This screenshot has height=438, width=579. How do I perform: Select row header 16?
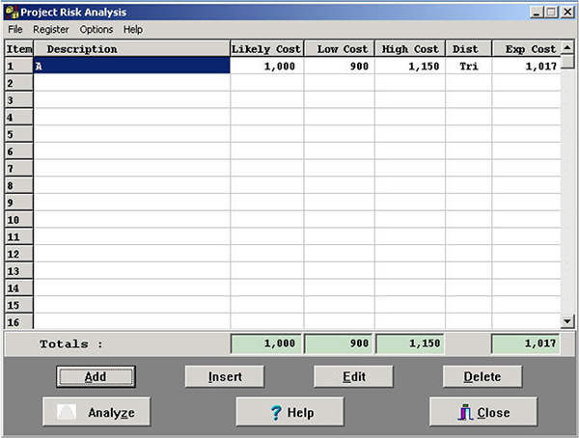coord(19,321)
